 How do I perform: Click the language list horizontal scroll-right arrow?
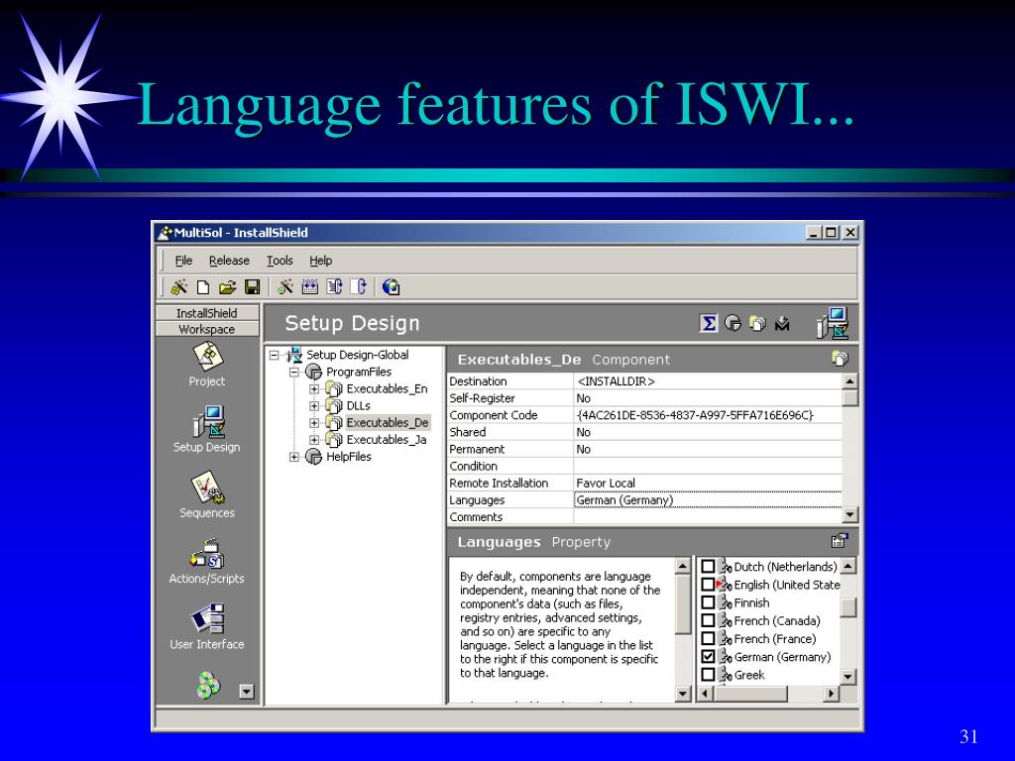pos(832,694)
